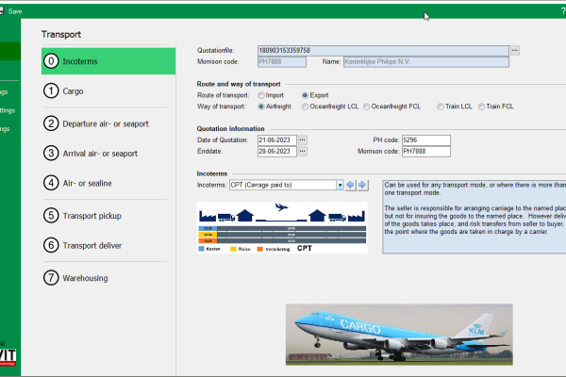This screenshot has width=566, height=377.
Task: Click the browse button beside Quotationfile
Action: click(515, 51)
